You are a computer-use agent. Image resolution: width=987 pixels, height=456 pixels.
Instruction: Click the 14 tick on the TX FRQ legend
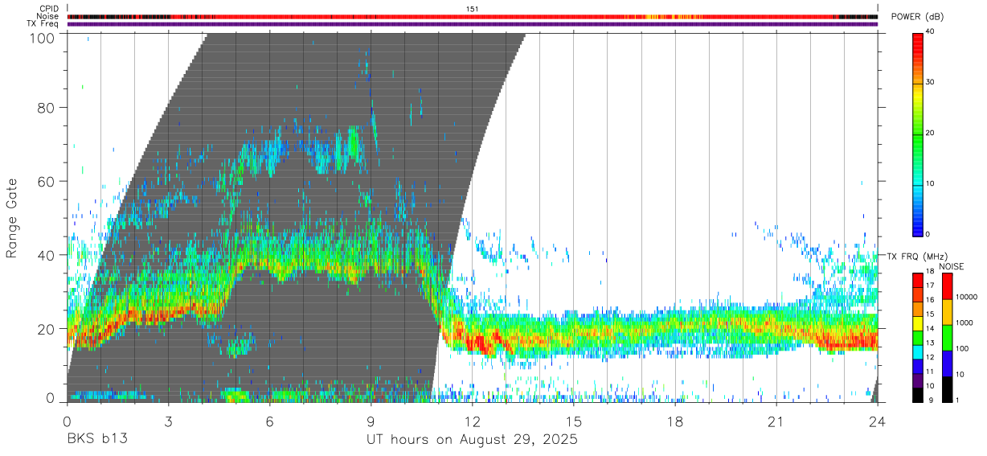[x=930, y=329]
